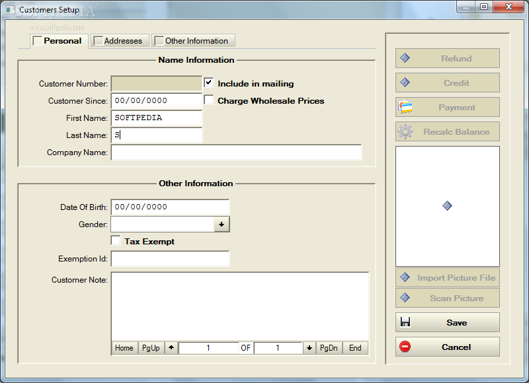Click the total note pages box
The width and height of the screenshot is (529, 383).
click(278, 347)
